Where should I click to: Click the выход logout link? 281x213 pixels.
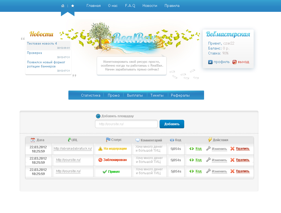click(243, 62)
